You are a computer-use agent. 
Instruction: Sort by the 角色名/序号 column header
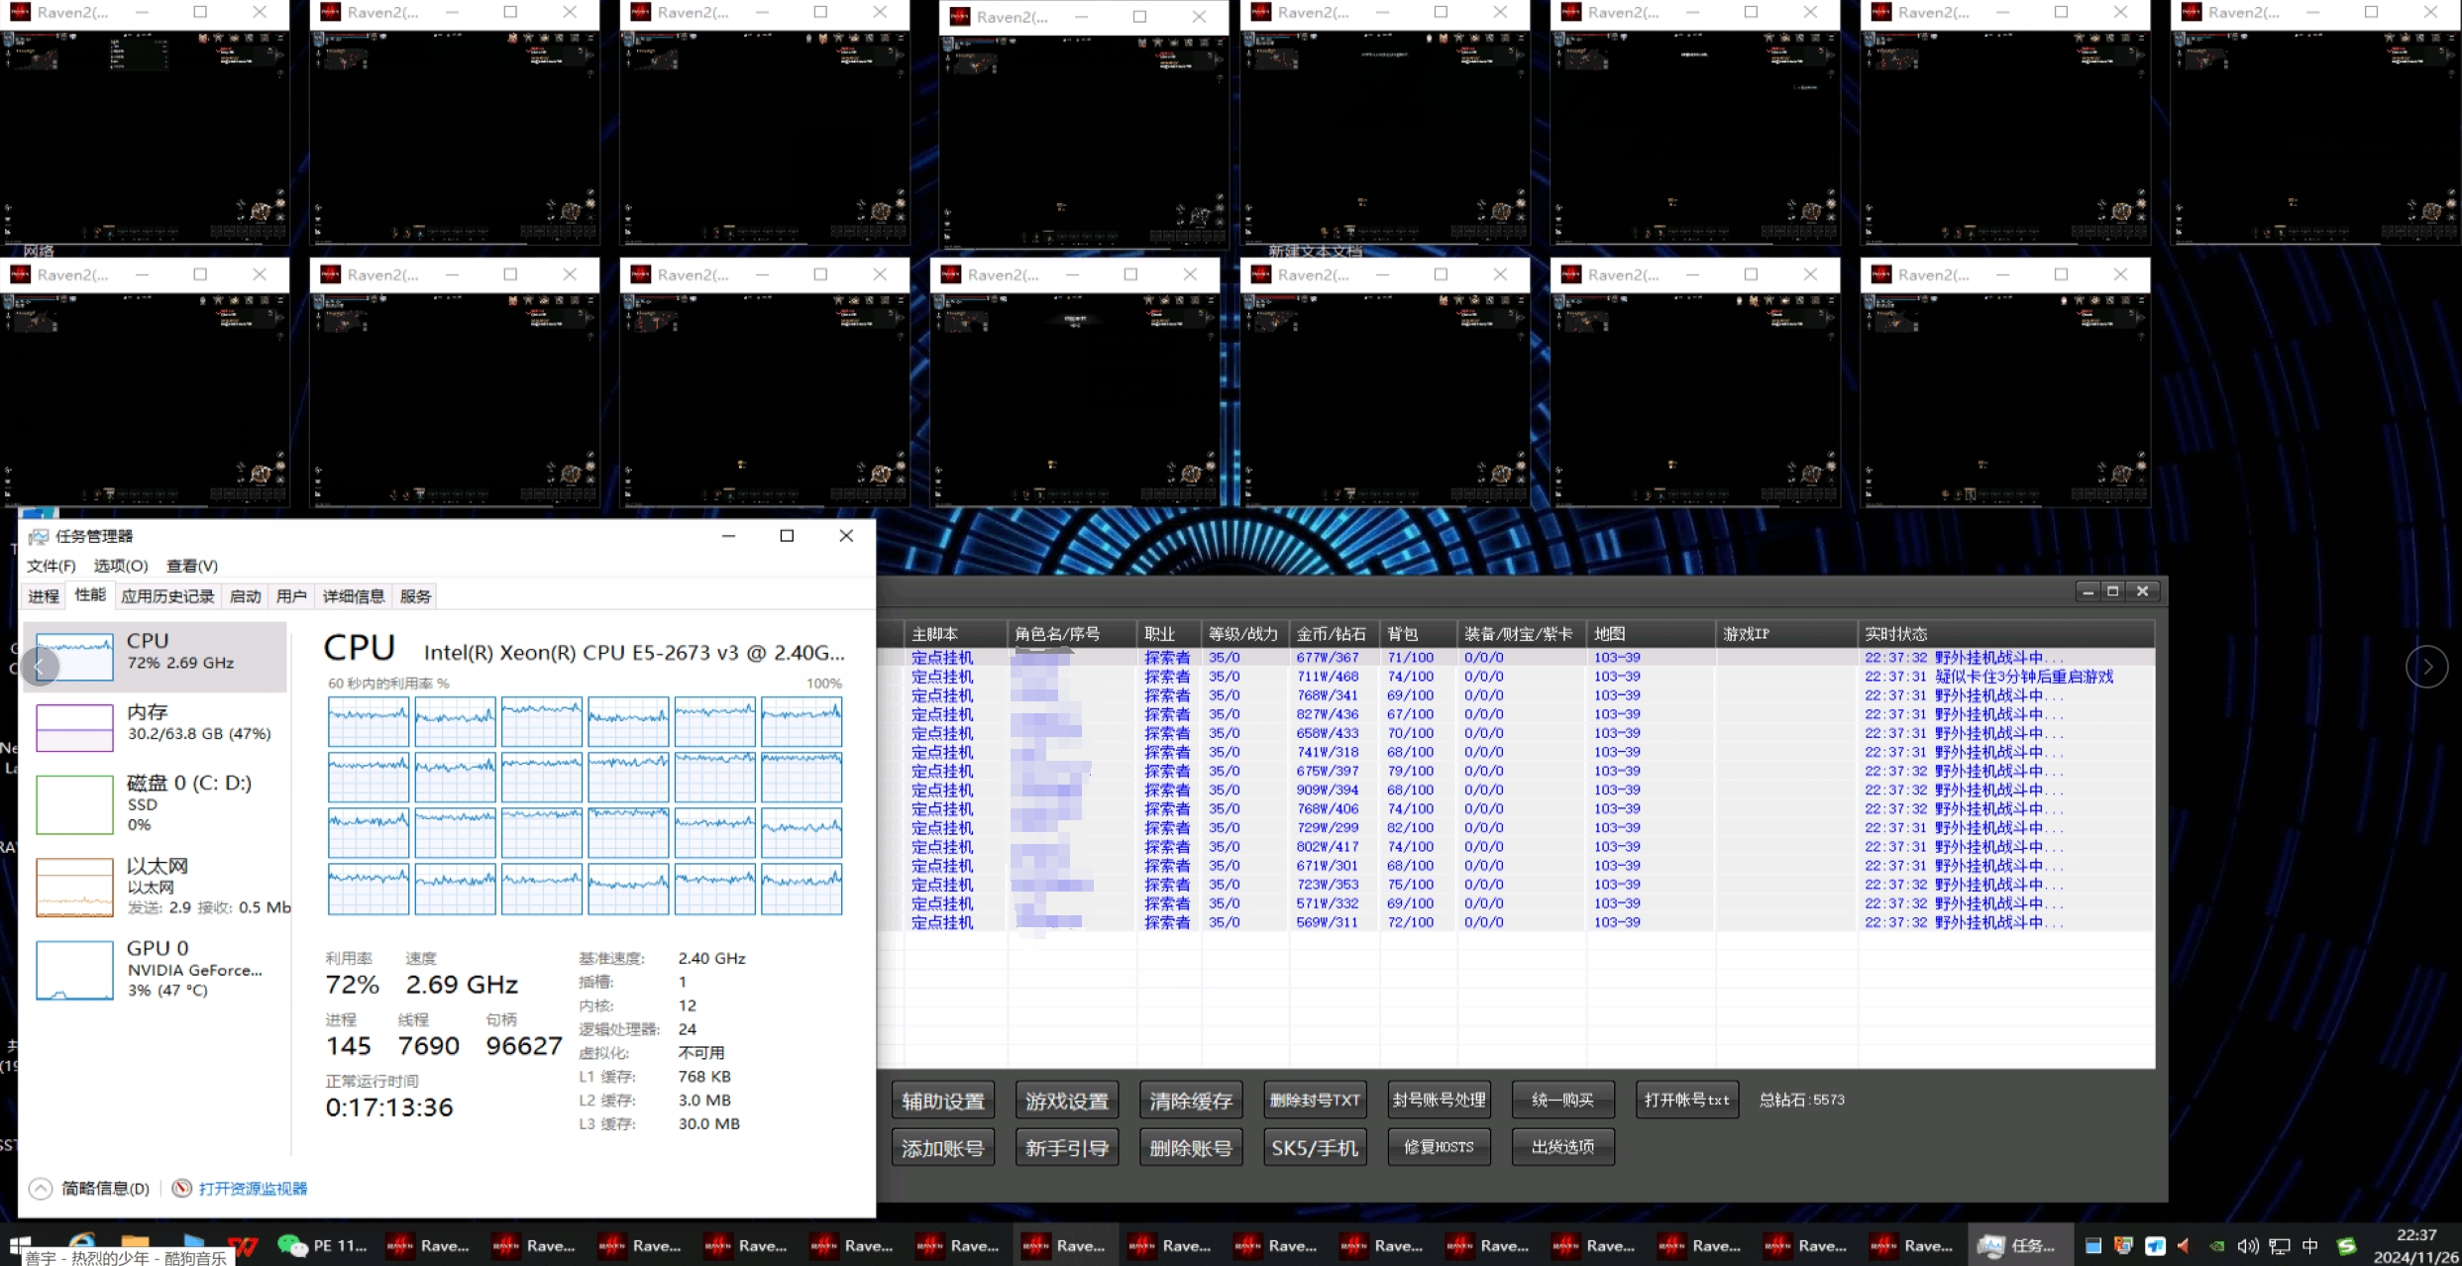tap(1072, 634)
